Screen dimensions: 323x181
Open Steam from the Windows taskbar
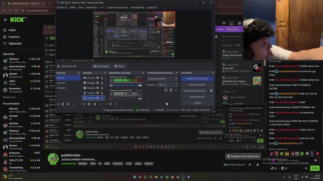(x=161, y=177)
